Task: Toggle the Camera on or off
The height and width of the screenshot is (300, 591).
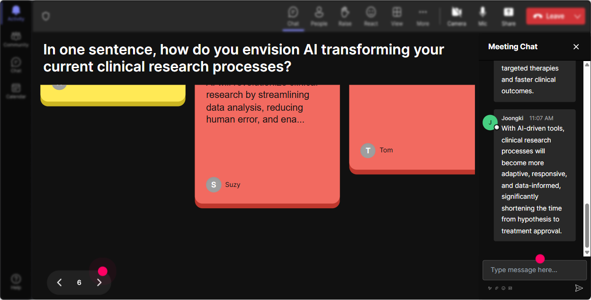Action: [x=457, y=16]
